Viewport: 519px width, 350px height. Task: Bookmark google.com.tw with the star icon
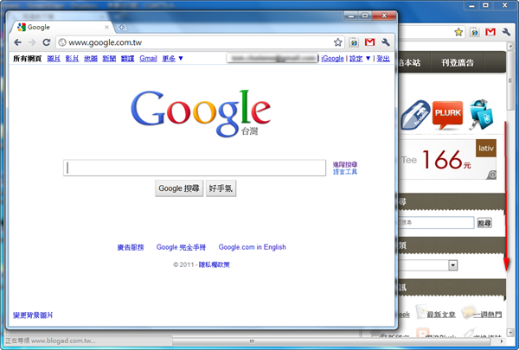pyautogui.click(x=337, y=42)
